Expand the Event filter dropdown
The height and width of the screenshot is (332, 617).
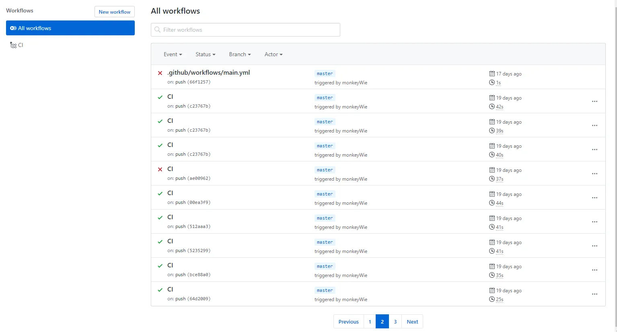click(x=173, y=54)
